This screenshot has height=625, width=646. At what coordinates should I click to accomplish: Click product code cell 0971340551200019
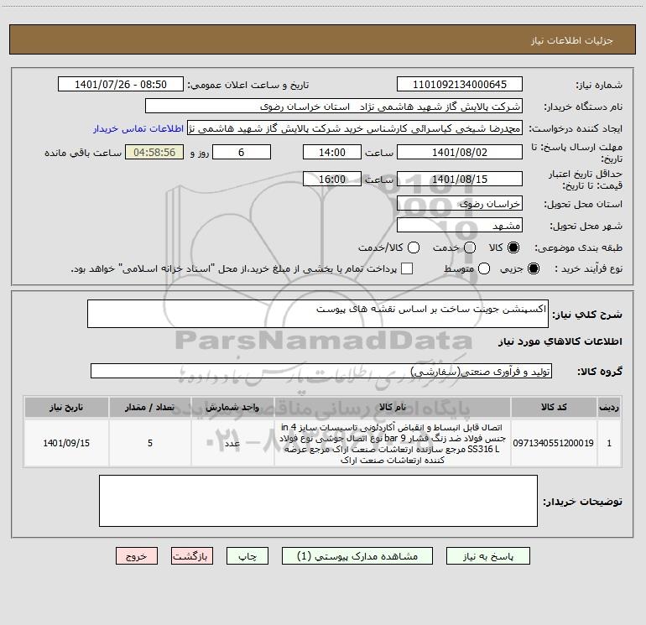[554, 443]
